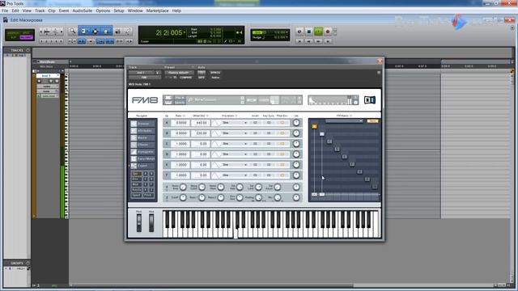Viewport: 518px width, 291px height.
Task: Click the Ops button in the Expert section
Action: pyautogui.click(x=136, y=174)
